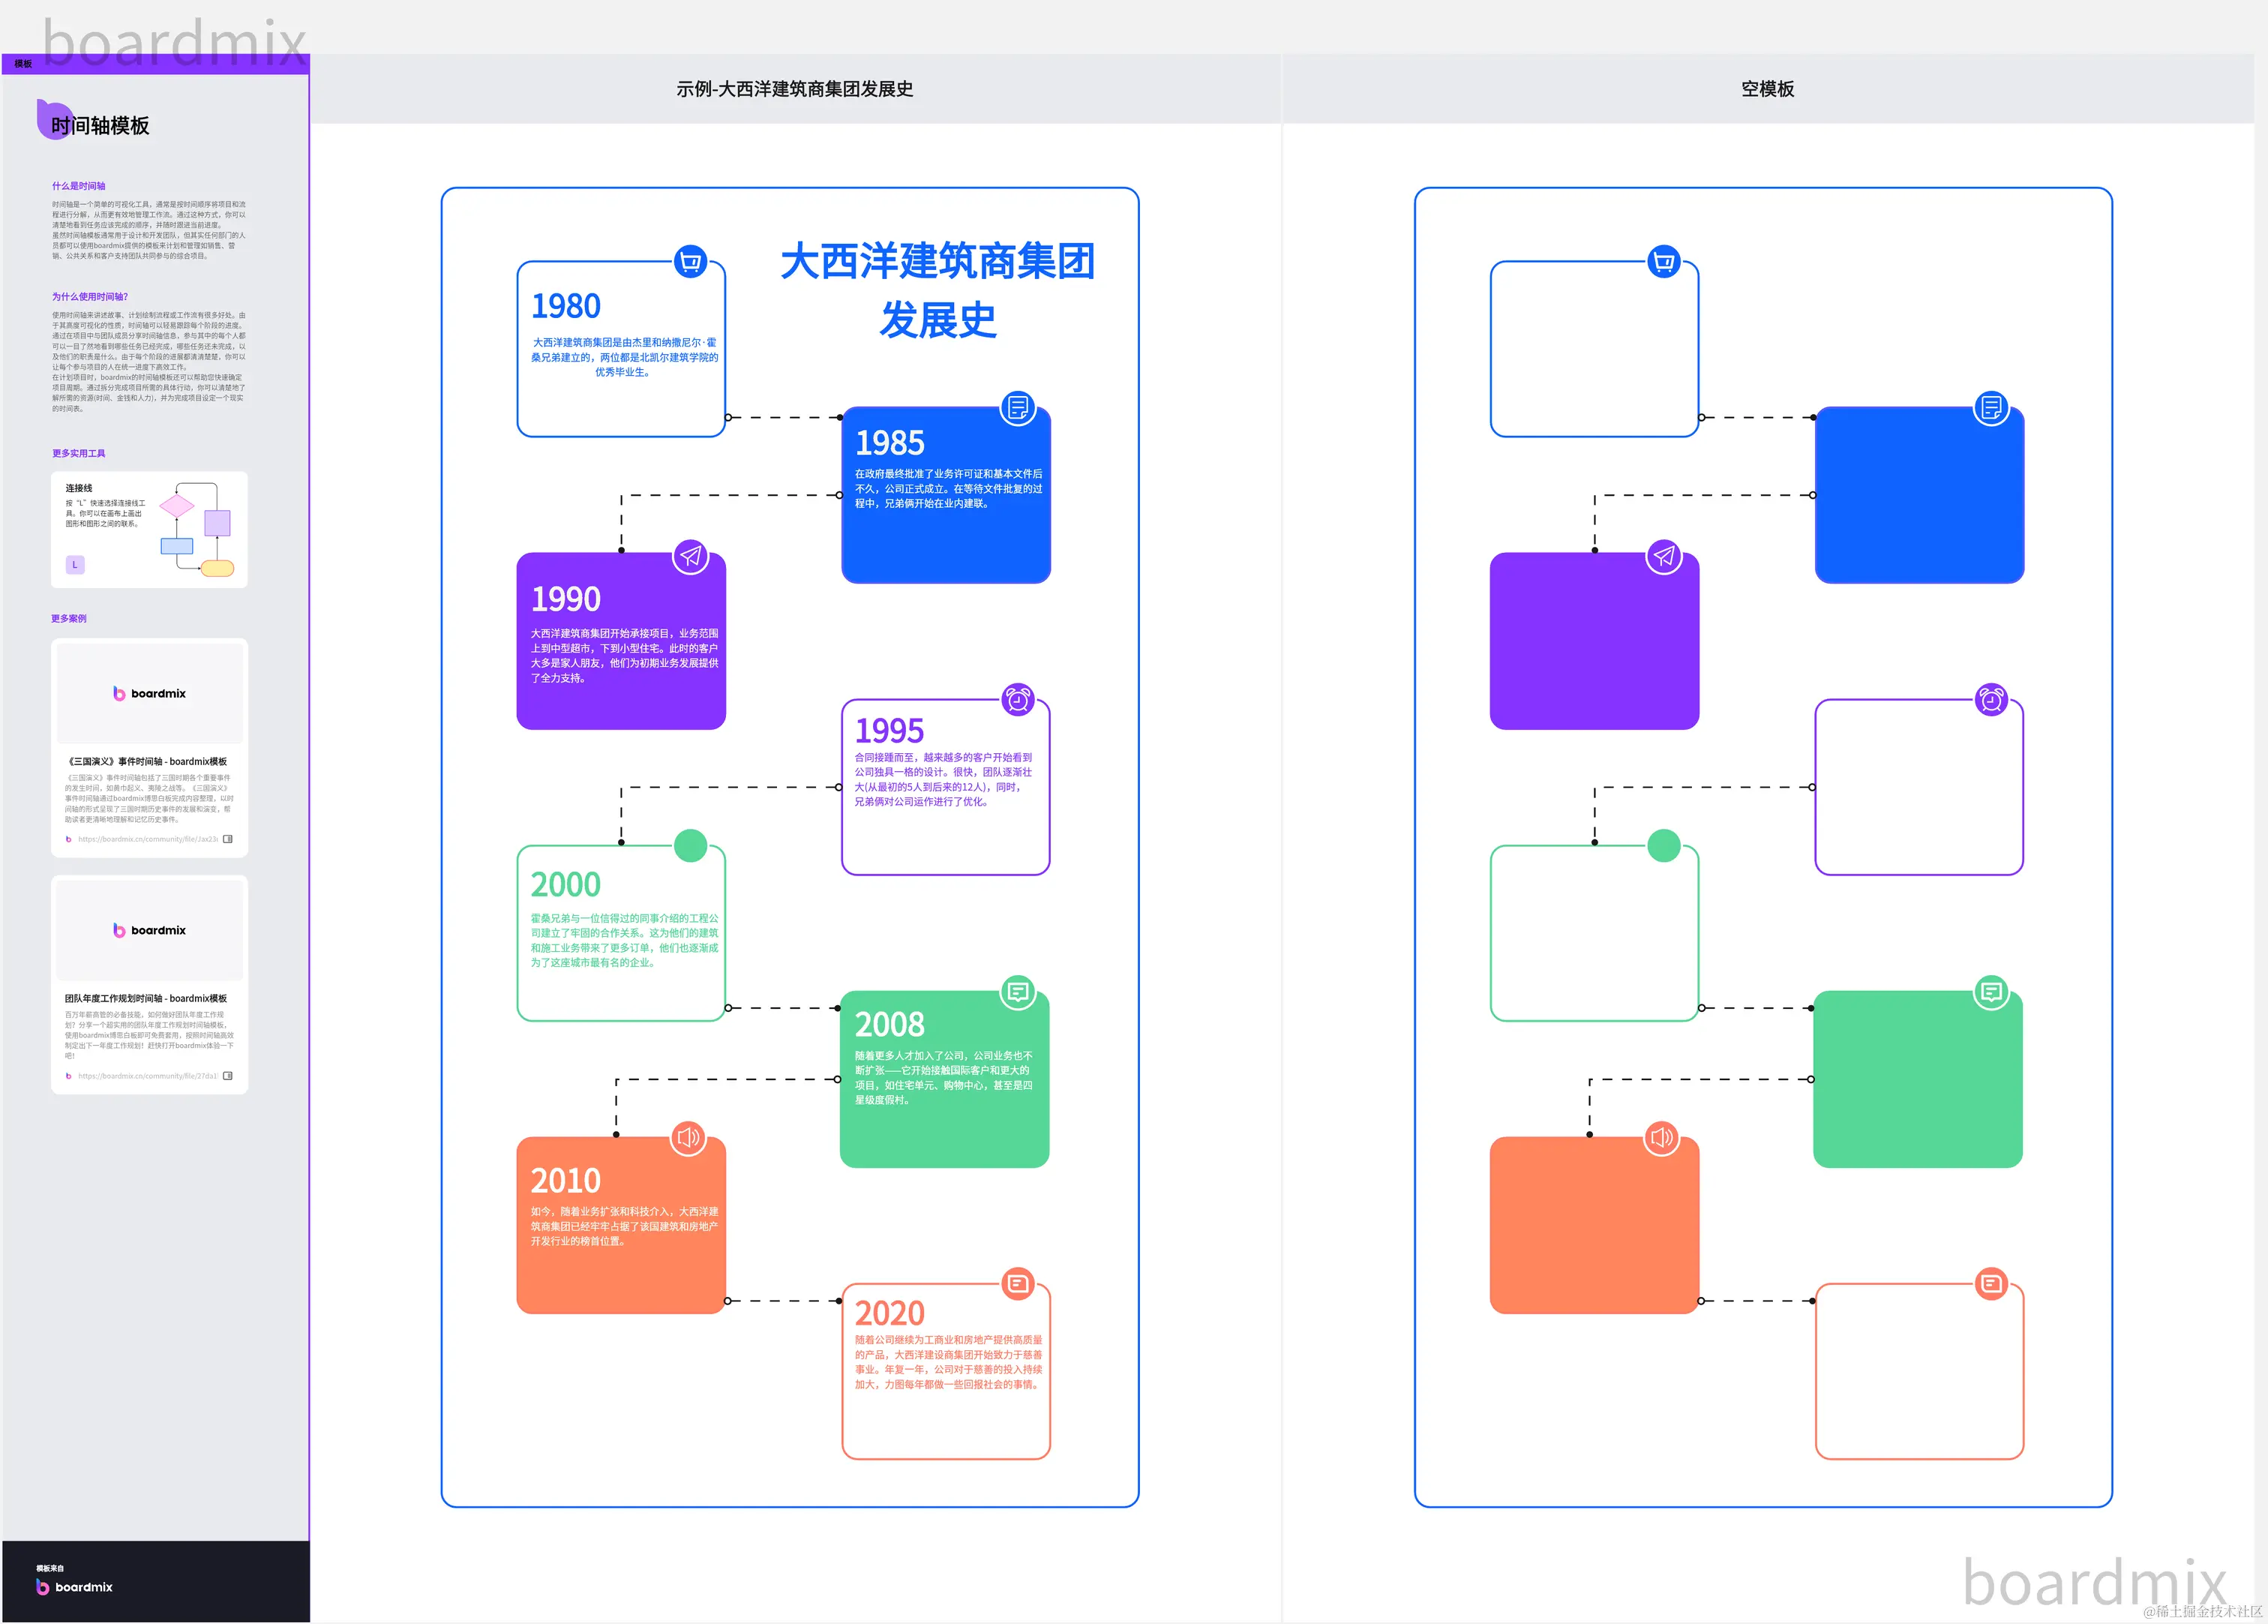Open the link icon on the 三国演义 card
The height and width of the screenshot is (1624, 2268).
228,839
